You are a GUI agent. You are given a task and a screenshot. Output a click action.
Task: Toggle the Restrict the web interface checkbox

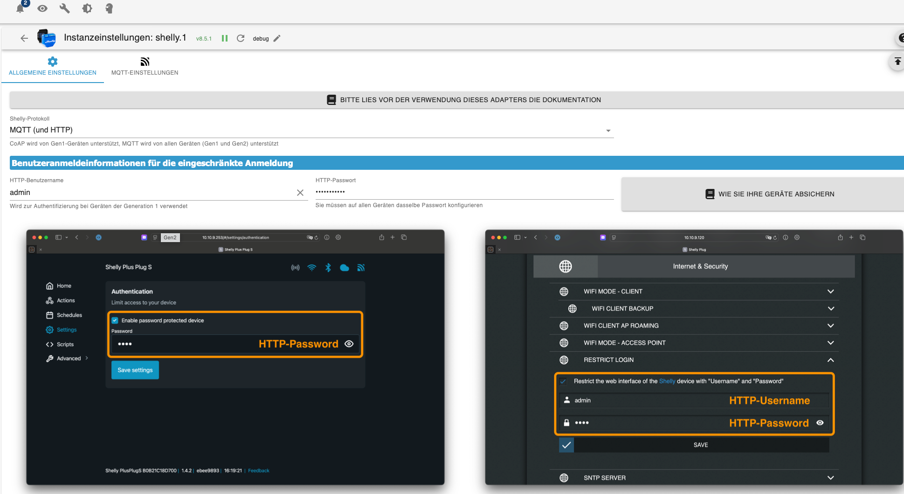click(x=563, y=382)
